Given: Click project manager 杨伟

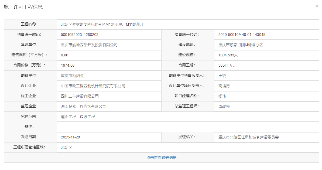Looking at the screenshot, I should click(222, 96).
